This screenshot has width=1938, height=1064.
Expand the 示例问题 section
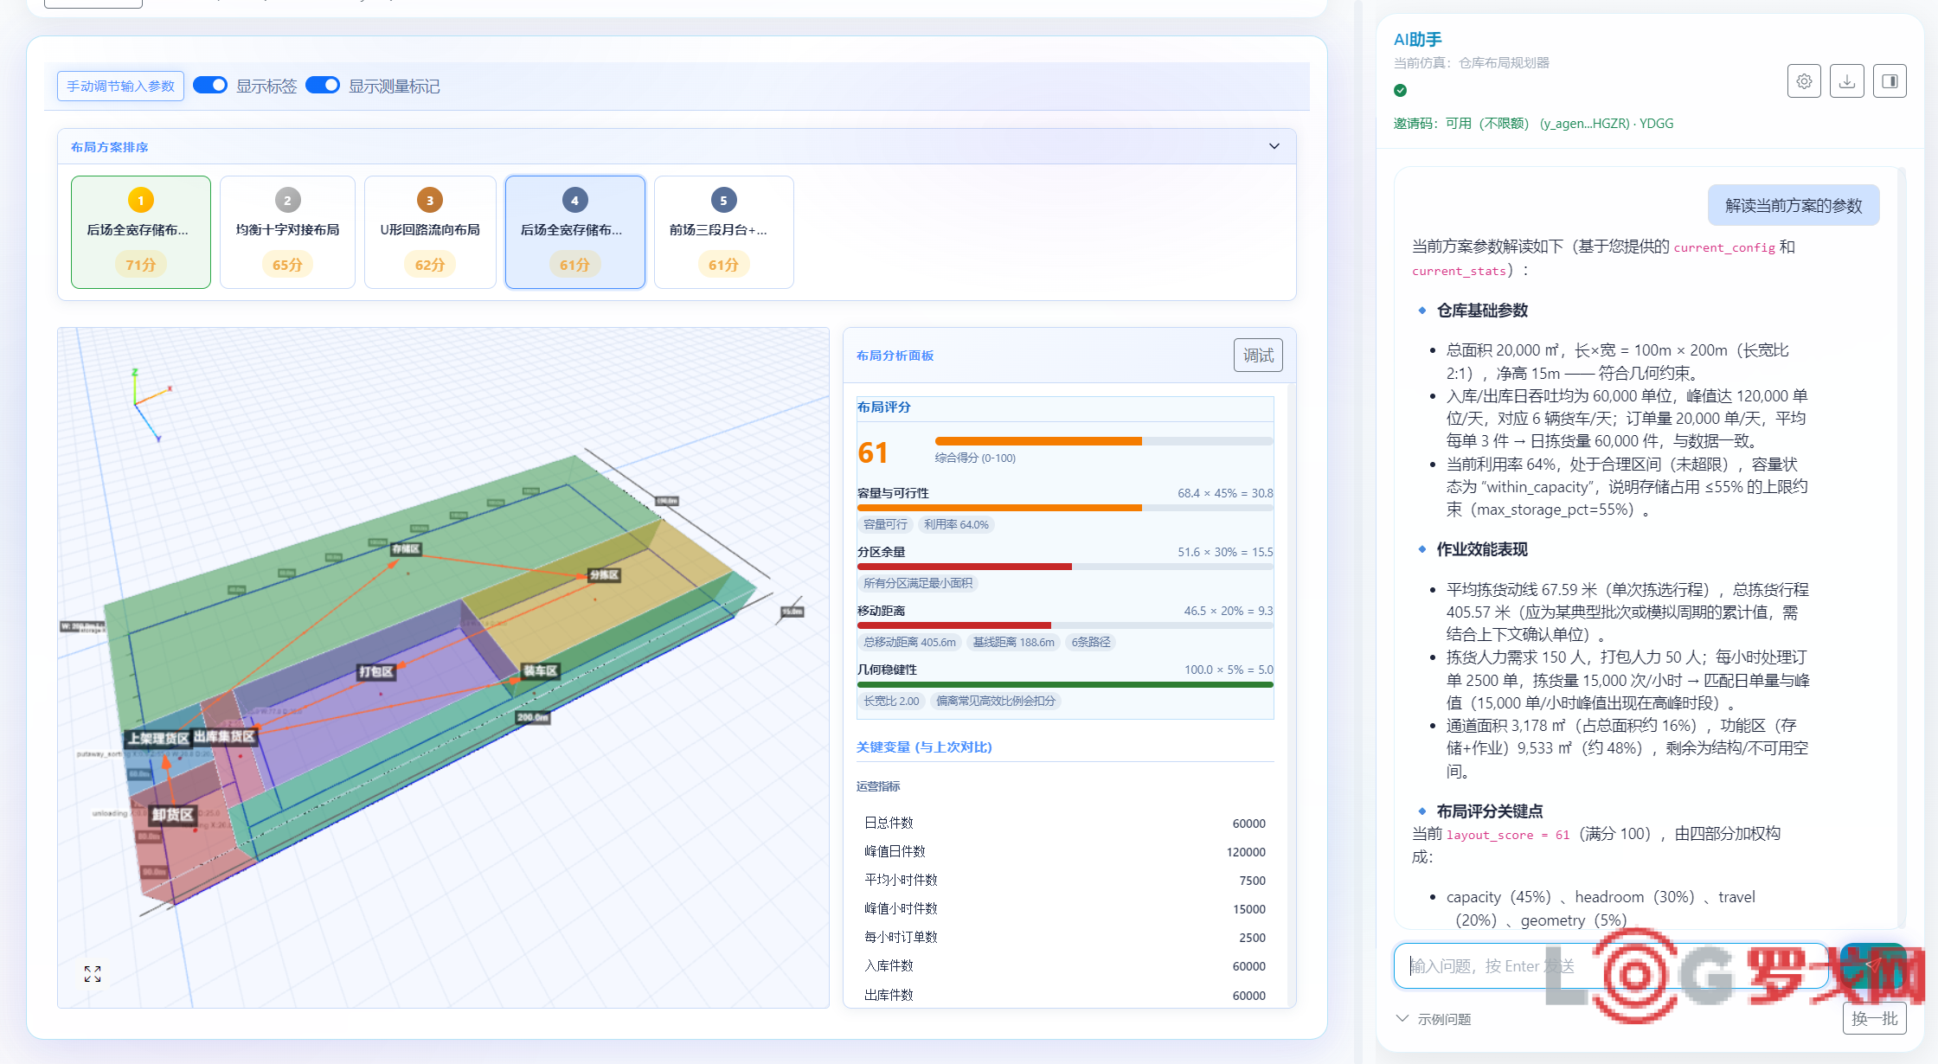1434,1019
